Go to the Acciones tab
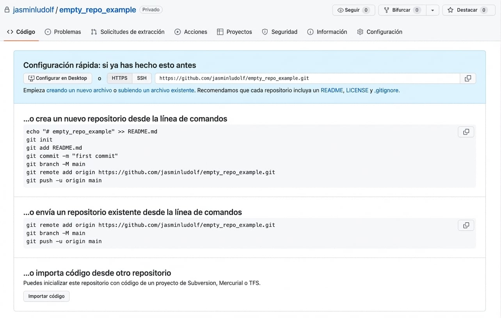The image size is (501, 318). tap(191, 32)
